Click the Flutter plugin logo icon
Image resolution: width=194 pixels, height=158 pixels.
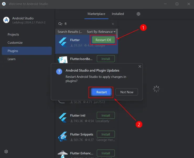point(63,42)
